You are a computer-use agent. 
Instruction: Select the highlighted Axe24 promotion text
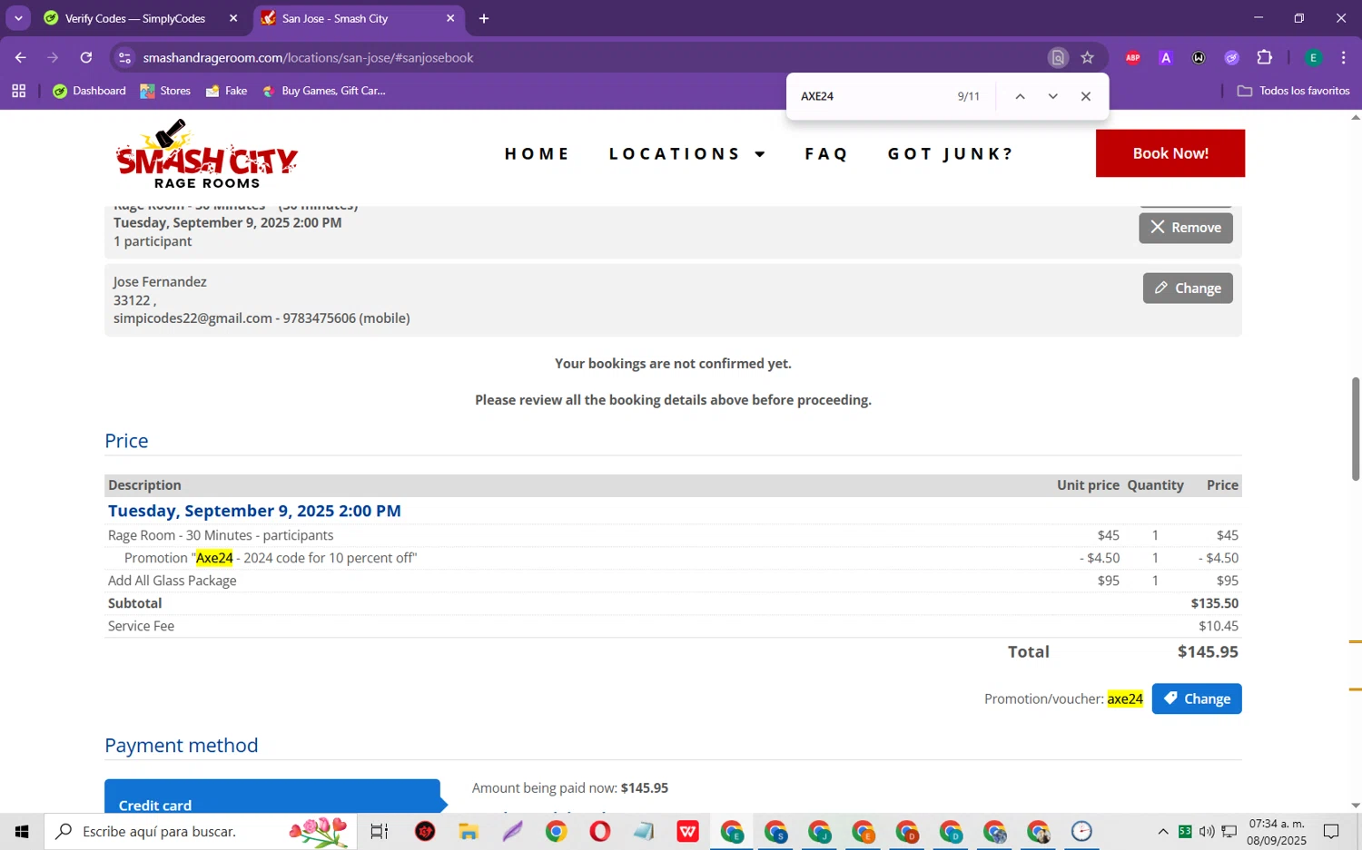(214, 558)
